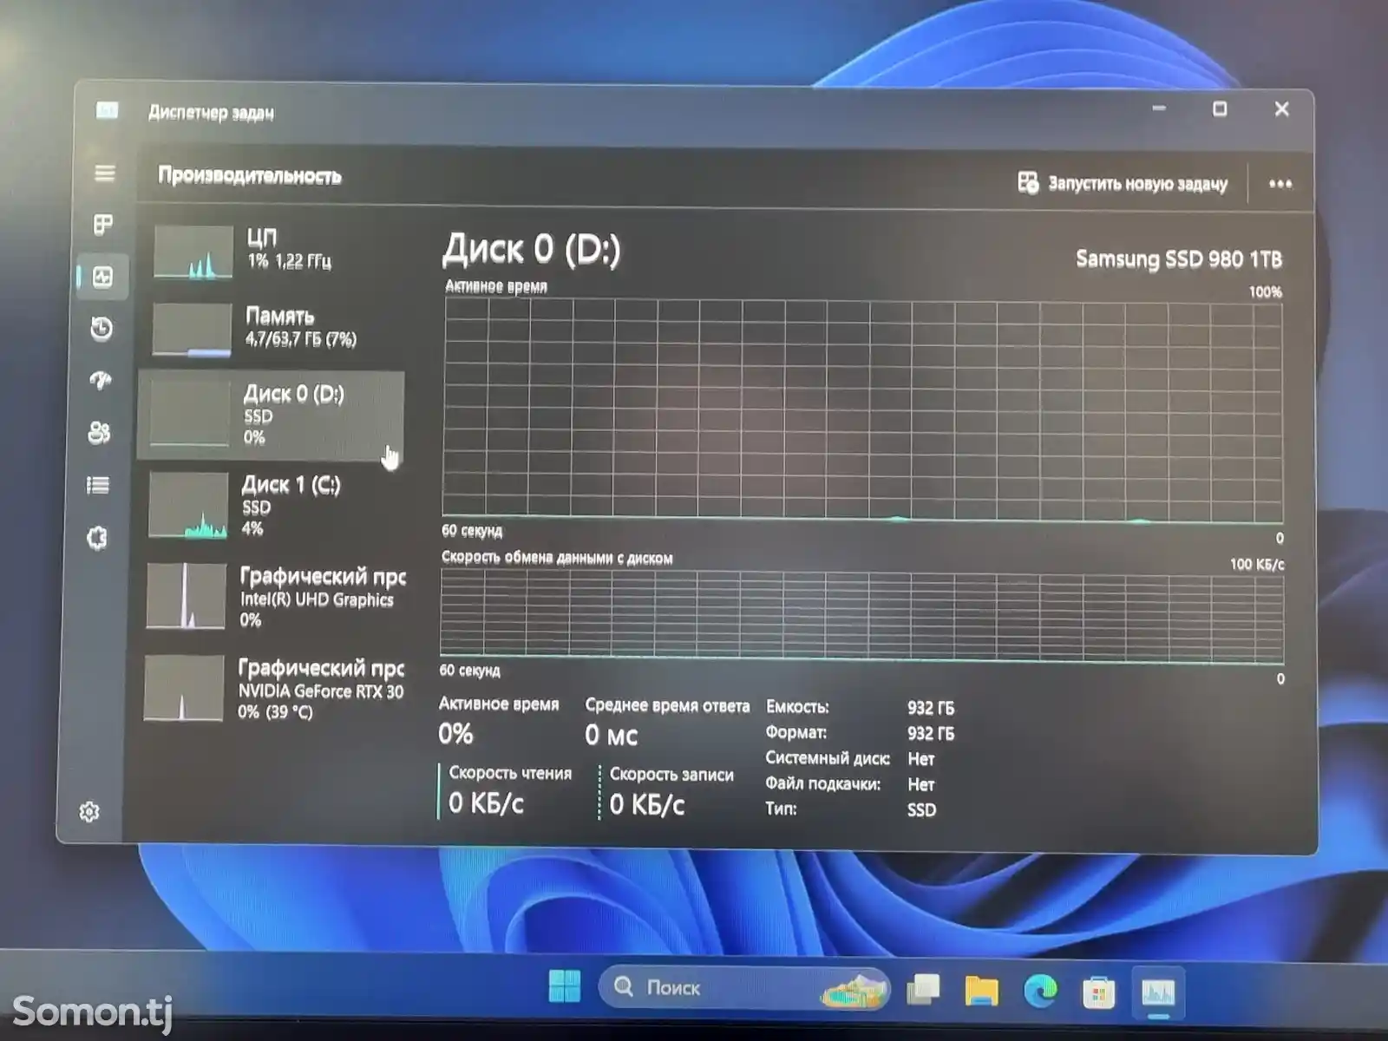Click the Активное время disk graph

tap(862, 409)
